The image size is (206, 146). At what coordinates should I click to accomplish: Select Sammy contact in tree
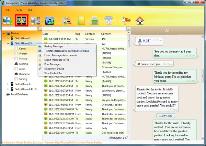click(23, 79)
